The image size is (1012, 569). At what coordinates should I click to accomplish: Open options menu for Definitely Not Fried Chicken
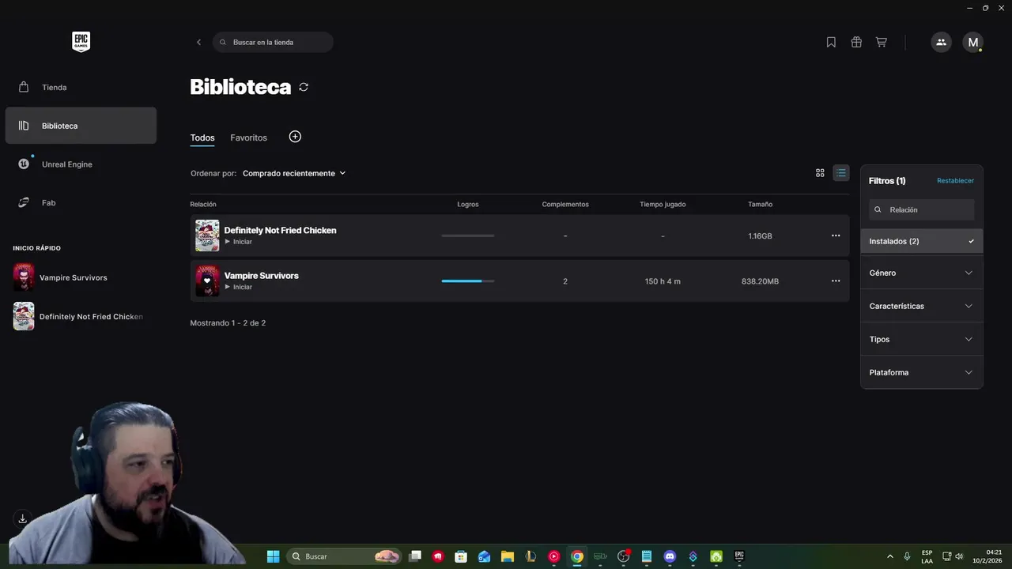tap(836, 236)
